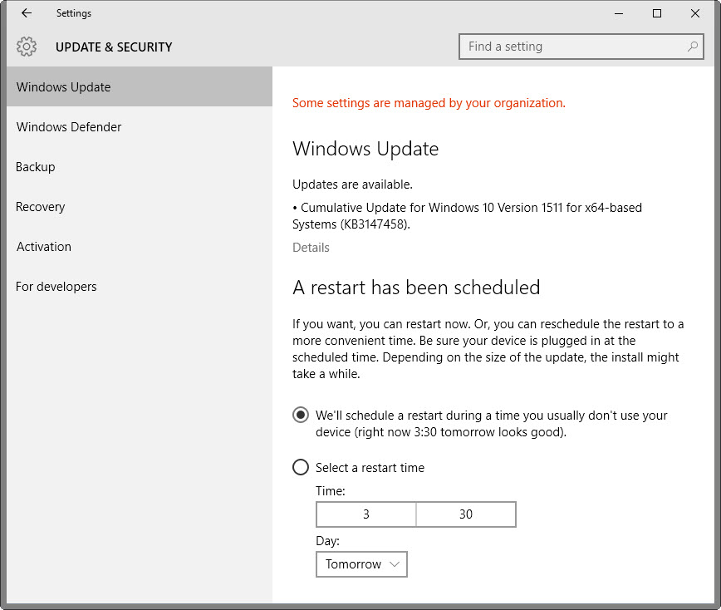Screen dimensions: 721x610
Task: Click 'A restart has been scheduled' heading
Action: point(416,288)
